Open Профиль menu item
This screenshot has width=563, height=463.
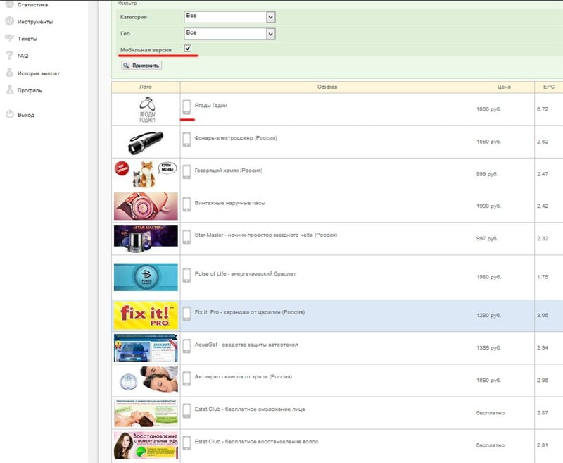click(x=30, y=91)
